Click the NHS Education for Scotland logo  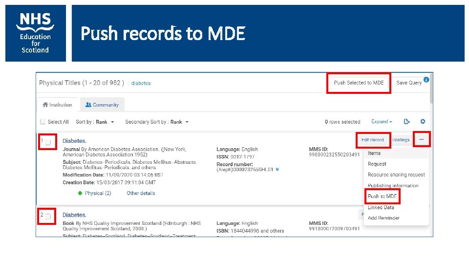pos(36,33)
